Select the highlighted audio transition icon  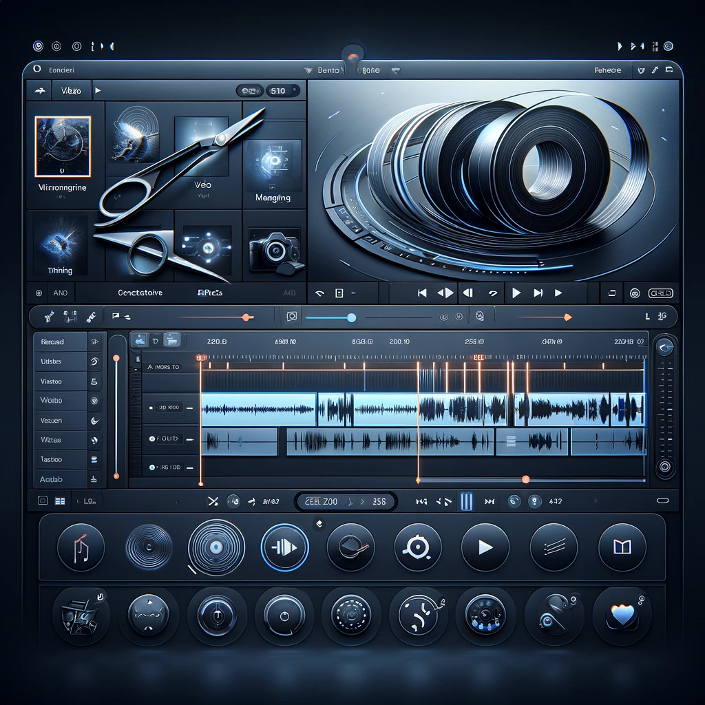click(x=284, y=547)
